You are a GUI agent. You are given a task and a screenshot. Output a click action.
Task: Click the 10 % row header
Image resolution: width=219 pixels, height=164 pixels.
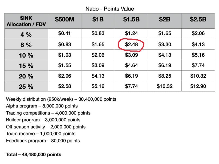tap(26, 55)
